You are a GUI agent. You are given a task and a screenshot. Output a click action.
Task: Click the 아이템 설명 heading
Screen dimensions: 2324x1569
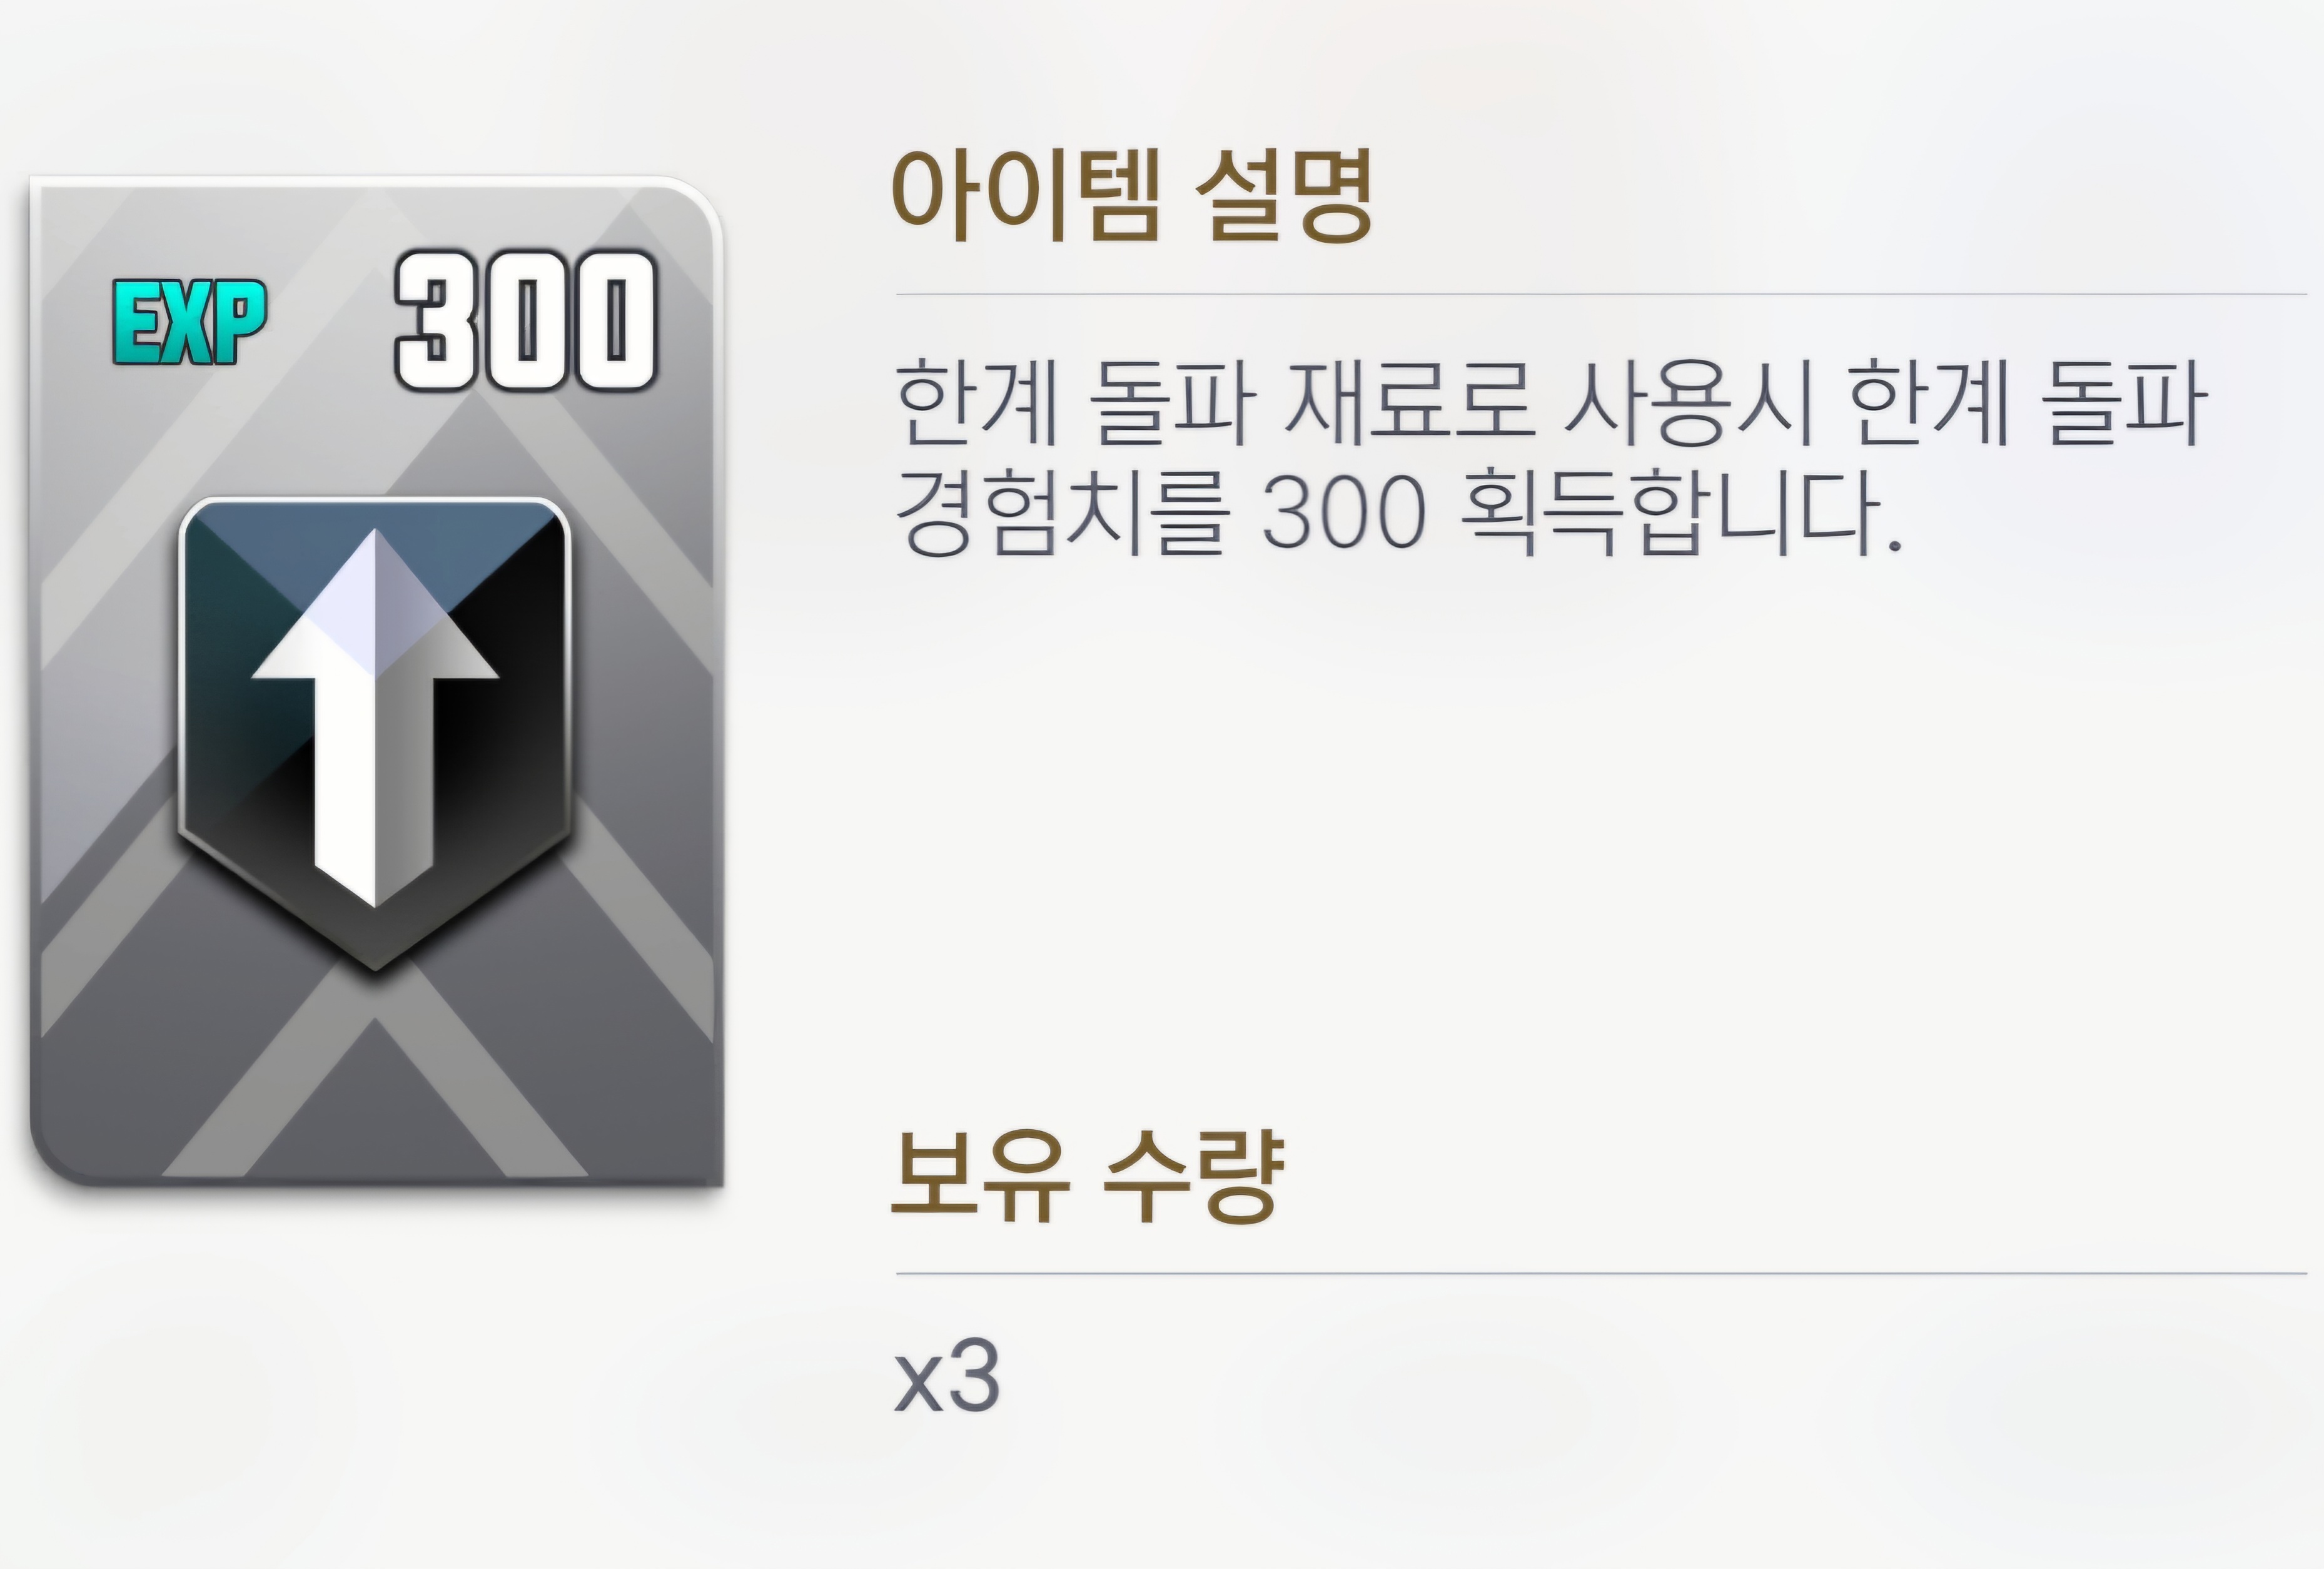[1131, 197]
